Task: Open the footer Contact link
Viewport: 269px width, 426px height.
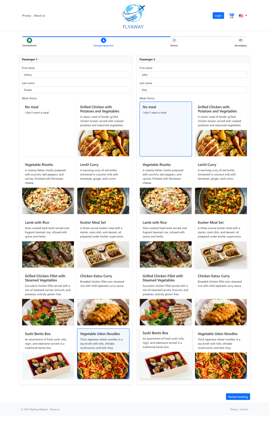Action: pyautogui.click(x=244, y=409)
